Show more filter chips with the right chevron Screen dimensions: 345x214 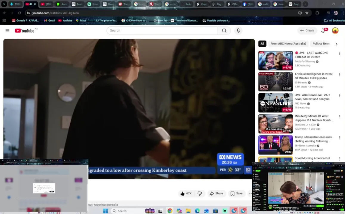[336, 44]
